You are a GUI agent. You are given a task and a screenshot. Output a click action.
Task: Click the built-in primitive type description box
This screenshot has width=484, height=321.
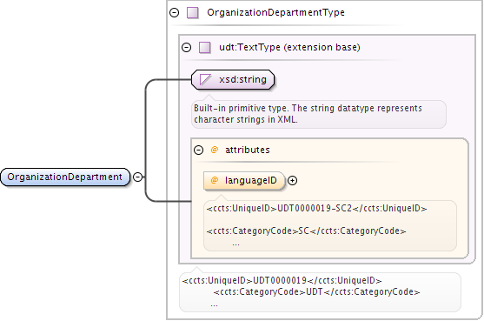pos(319,114)
